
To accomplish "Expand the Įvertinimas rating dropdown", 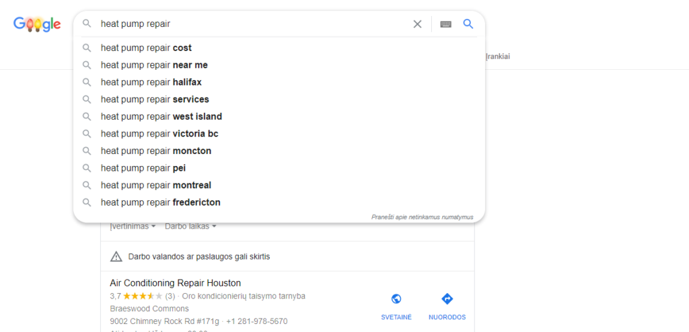I will click(133, 226).
